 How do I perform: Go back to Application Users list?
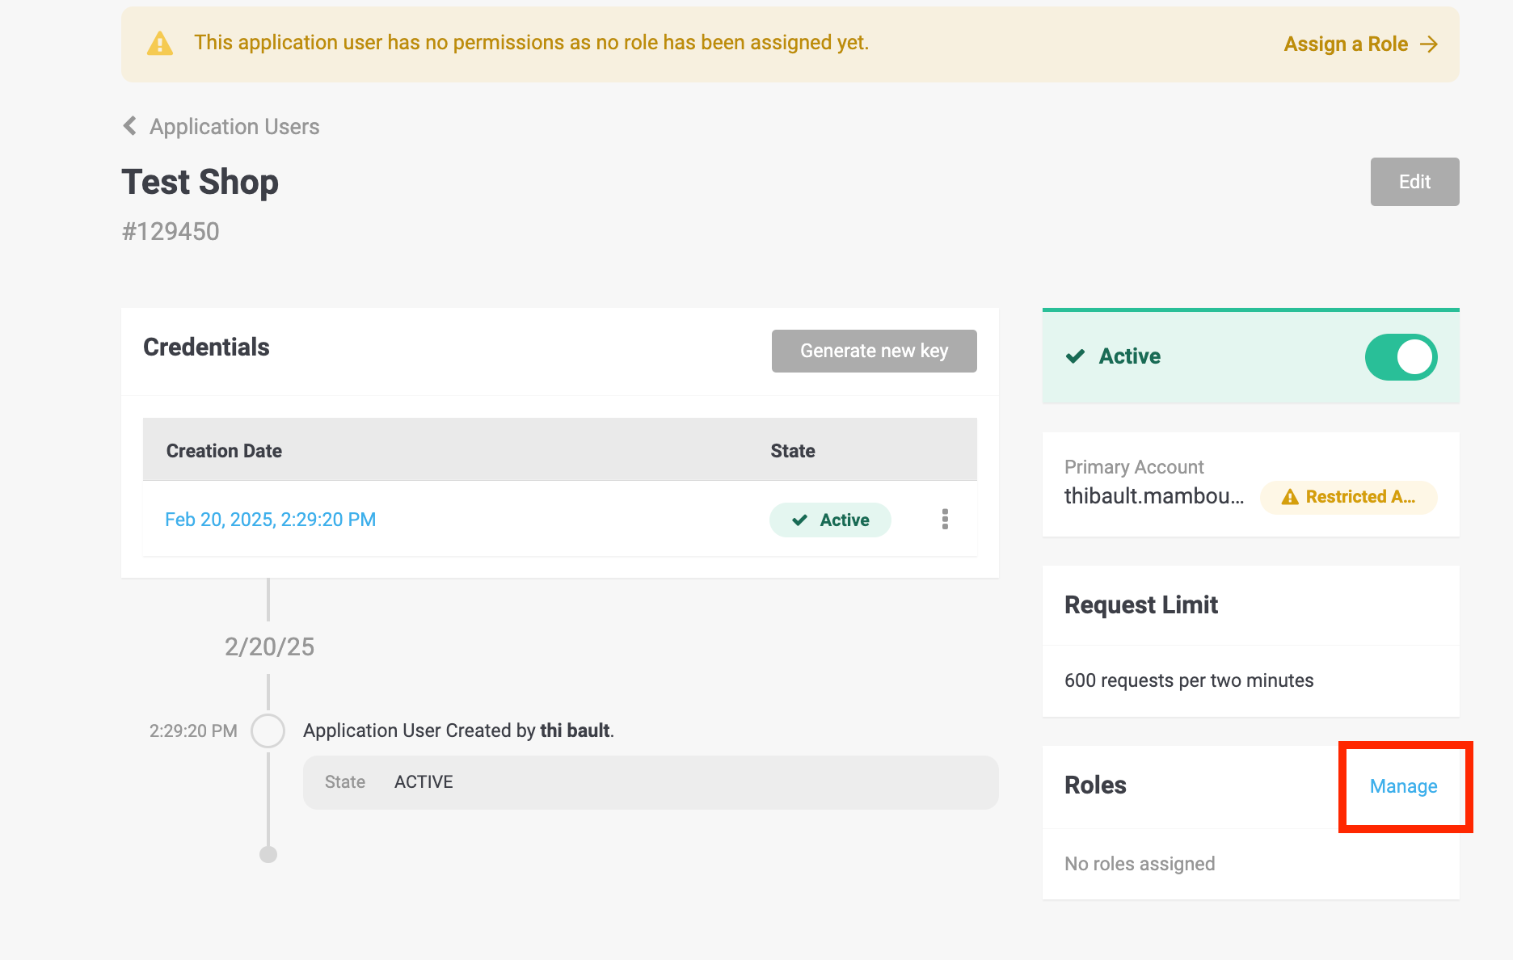[x=234, y=127]
